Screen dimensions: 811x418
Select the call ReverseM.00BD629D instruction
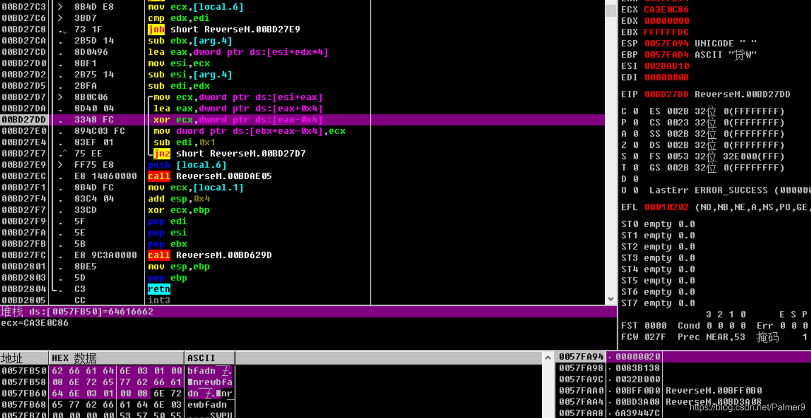coord(210,255)
